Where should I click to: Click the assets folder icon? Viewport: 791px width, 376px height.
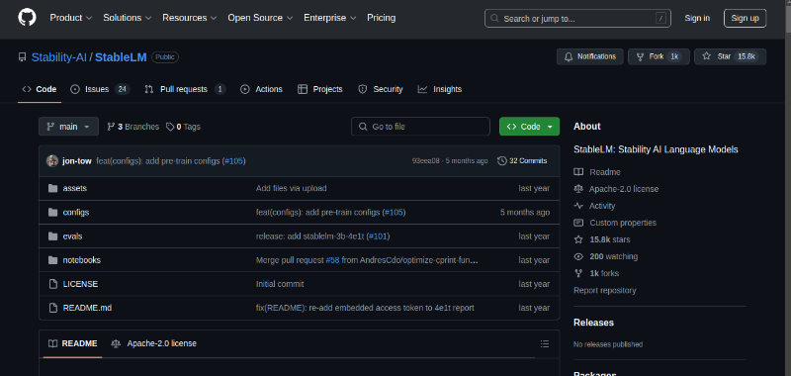(x=52, y=188)
